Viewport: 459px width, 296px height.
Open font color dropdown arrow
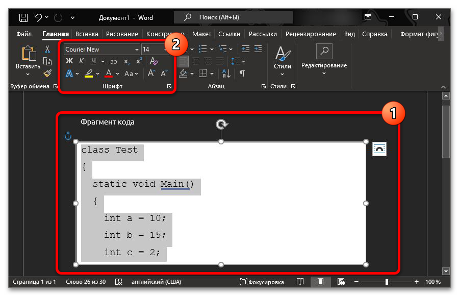tap(117, 73)
